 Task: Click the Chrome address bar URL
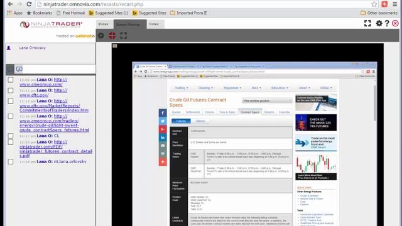pyautogui.click(x=94, y=4)
